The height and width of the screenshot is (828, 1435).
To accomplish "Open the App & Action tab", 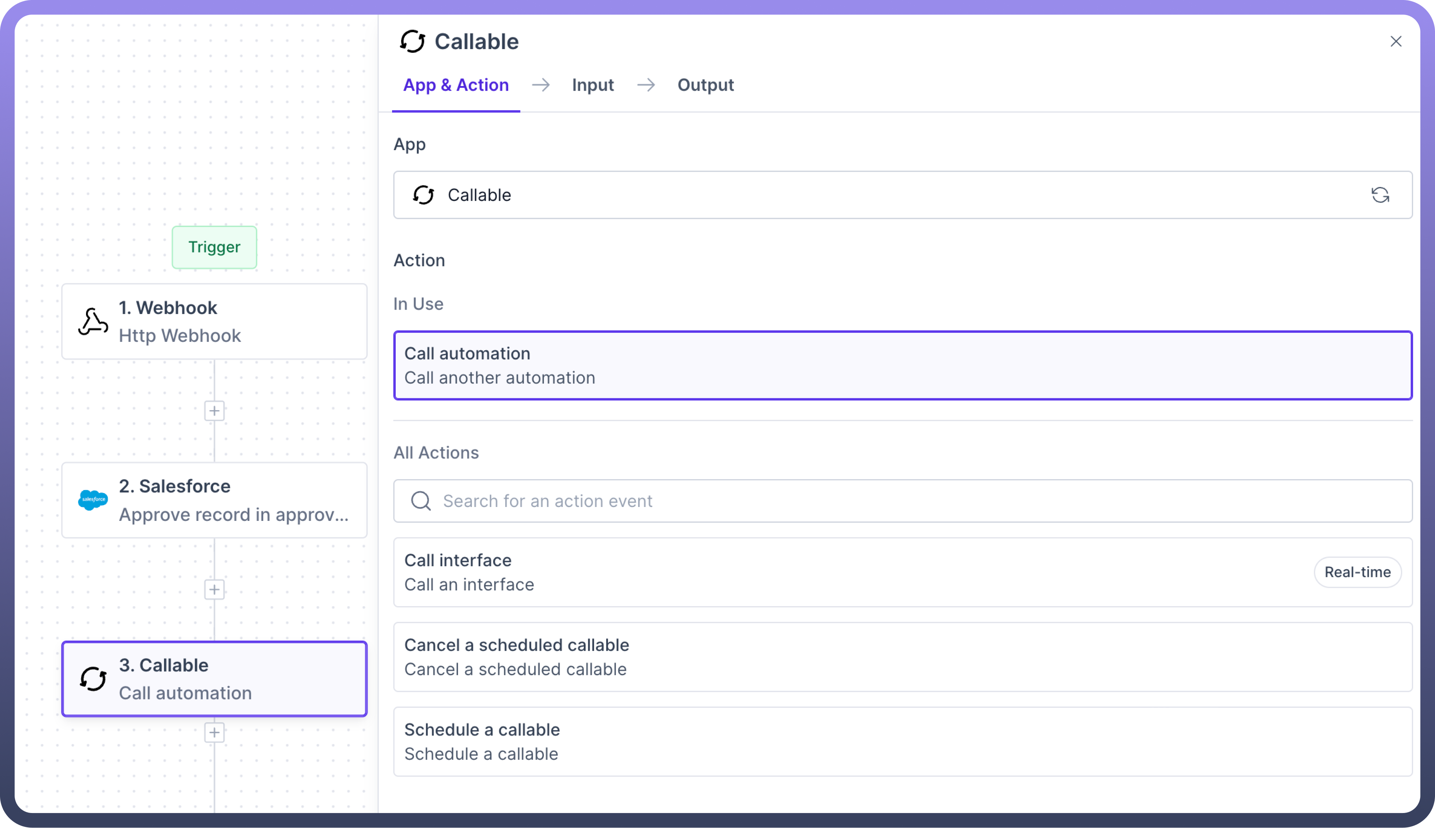I will click(455, 85).
